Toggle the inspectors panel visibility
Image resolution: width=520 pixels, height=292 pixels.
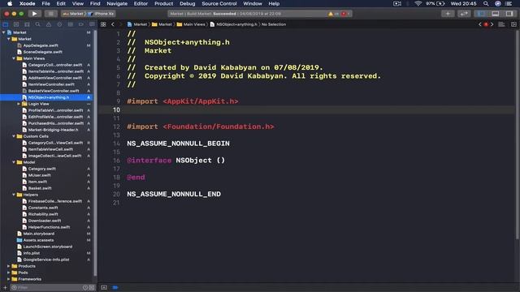pos(509,14)
